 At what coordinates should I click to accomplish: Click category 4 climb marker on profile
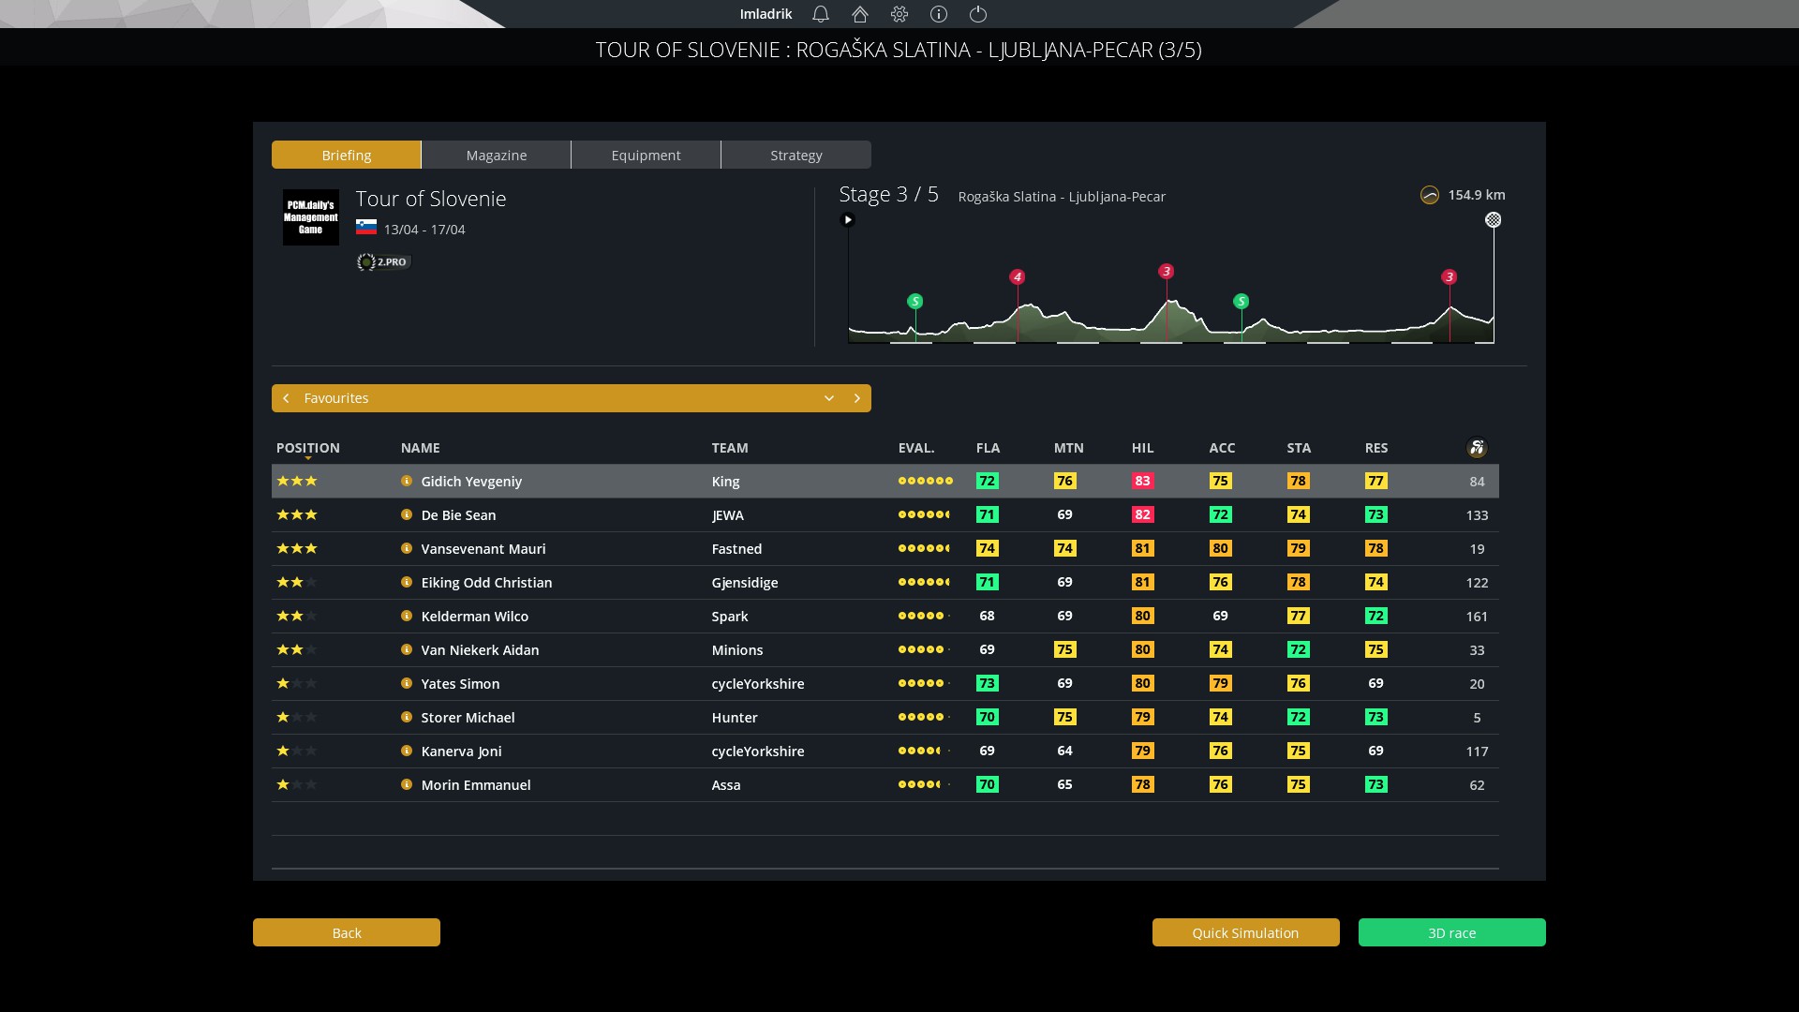pos(1017,277)
